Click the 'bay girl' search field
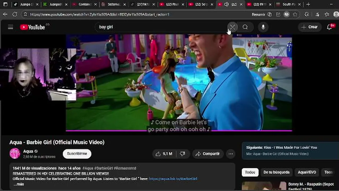This screenshot has height=191, width=339. (161, 27)
